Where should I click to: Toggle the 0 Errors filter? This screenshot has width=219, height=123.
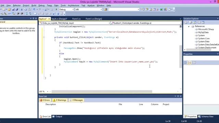click(x=45, y=100)
